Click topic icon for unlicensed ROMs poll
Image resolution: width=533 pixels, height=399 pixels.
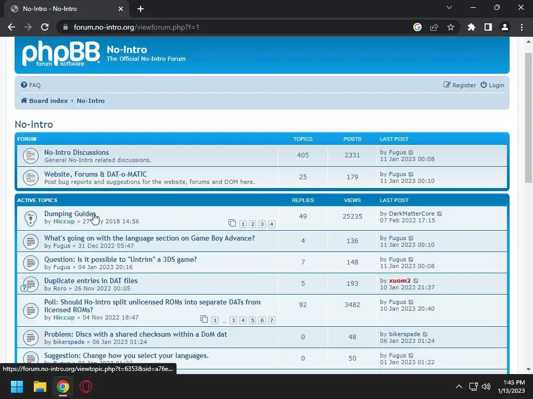(31, 310)
